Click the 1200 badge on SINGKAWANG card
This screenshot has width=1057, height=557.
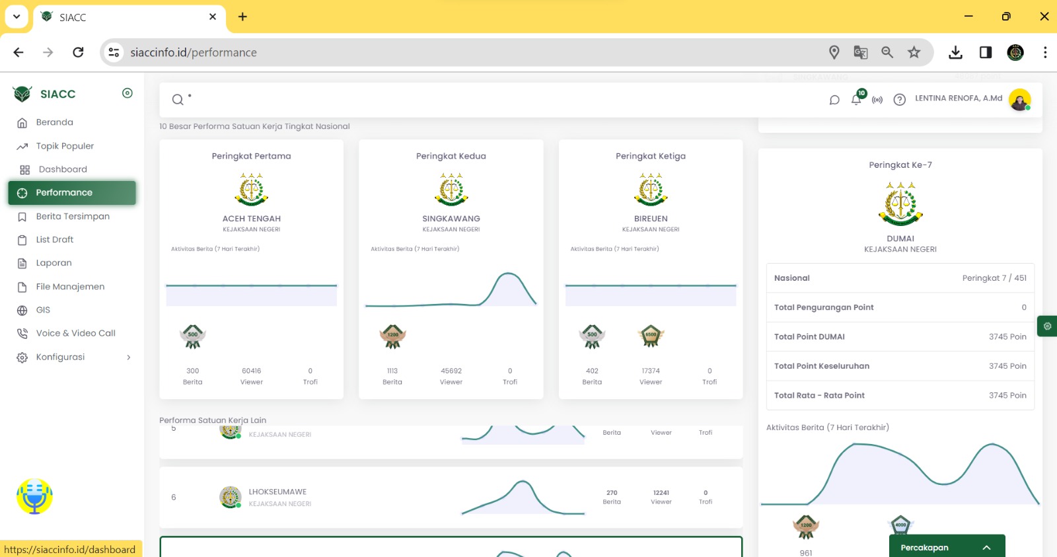392,336
